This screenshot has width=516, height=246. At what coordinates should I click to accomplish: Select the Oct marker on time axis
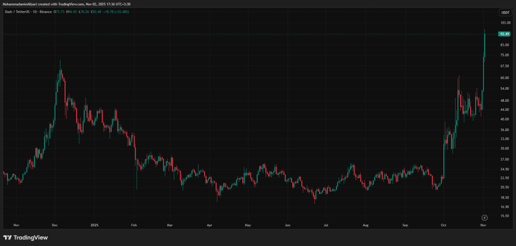443,225
